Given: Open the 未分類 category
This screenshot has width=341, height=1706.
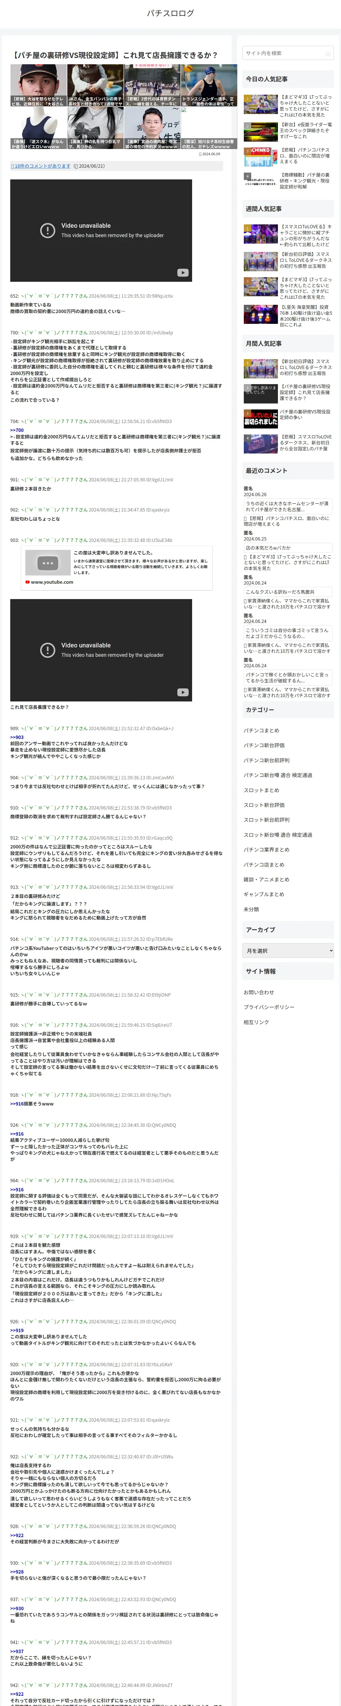Looking at the screenshot, I should (x=251, y=909).
